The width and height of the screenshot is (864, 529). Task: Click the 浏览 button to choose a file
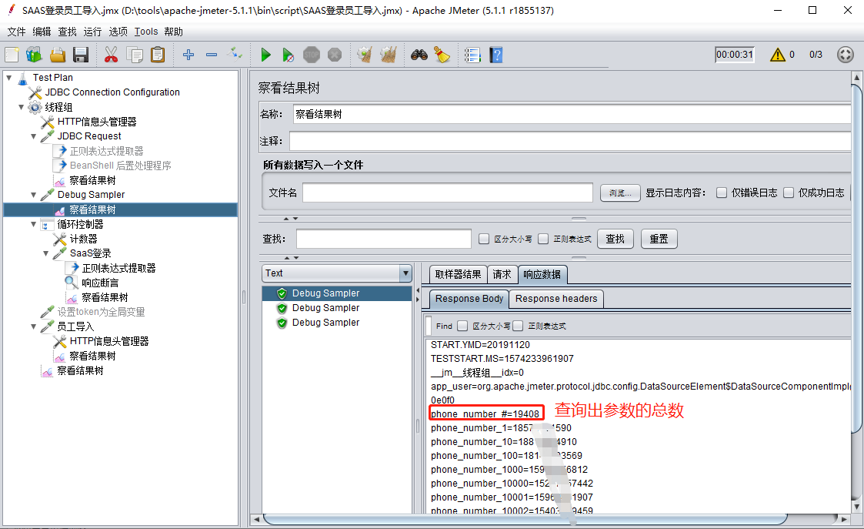[x=620, y=193]
